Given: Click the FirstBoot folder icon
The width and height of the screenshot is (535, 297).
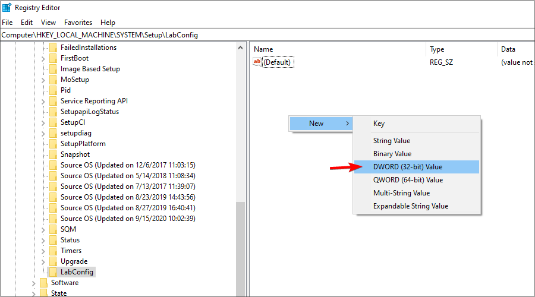Looking at the screenshot, I should point(53,58).
